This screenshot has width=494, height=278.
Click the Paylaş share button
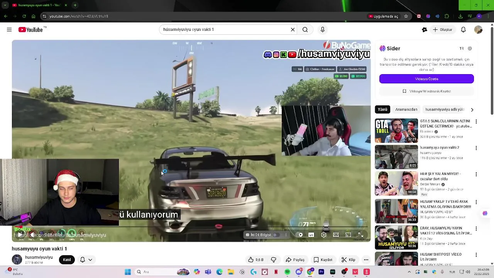pyautogui.click(x=295, y=260)
